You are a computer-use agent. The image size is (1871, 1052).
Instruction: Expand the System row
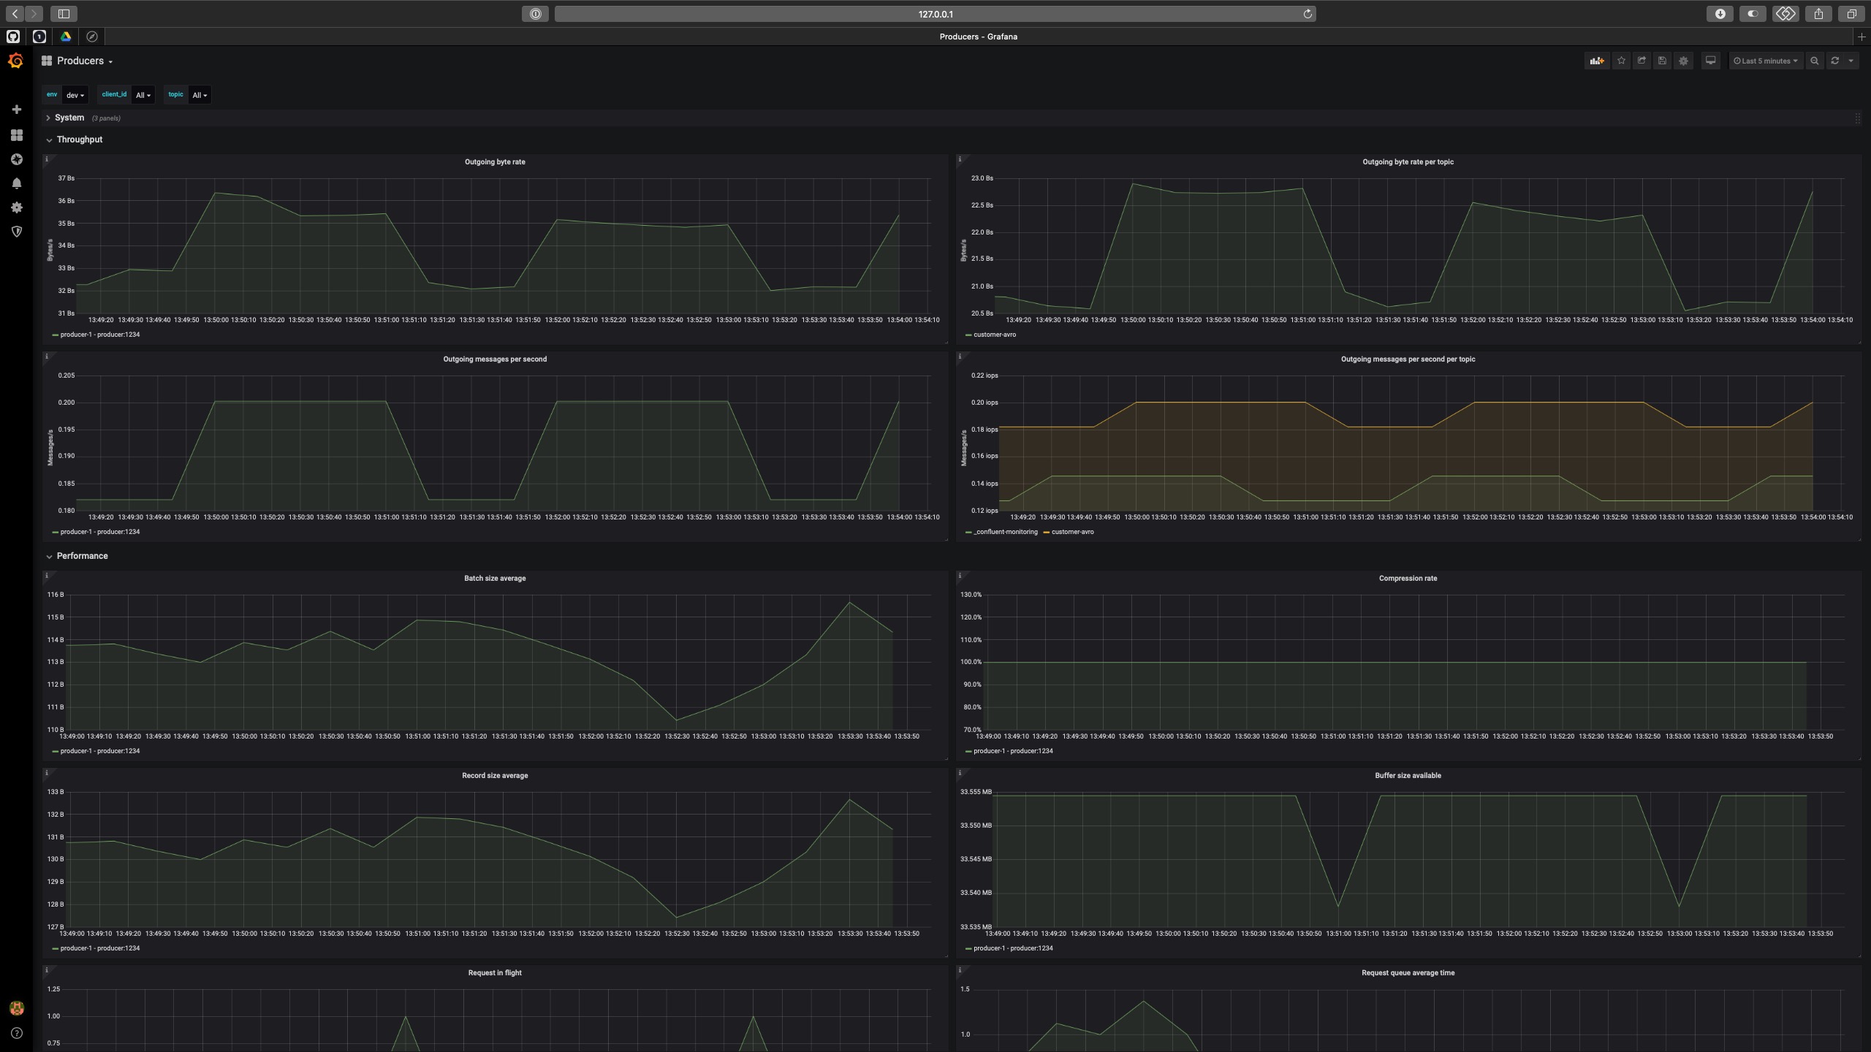[69, 118]
